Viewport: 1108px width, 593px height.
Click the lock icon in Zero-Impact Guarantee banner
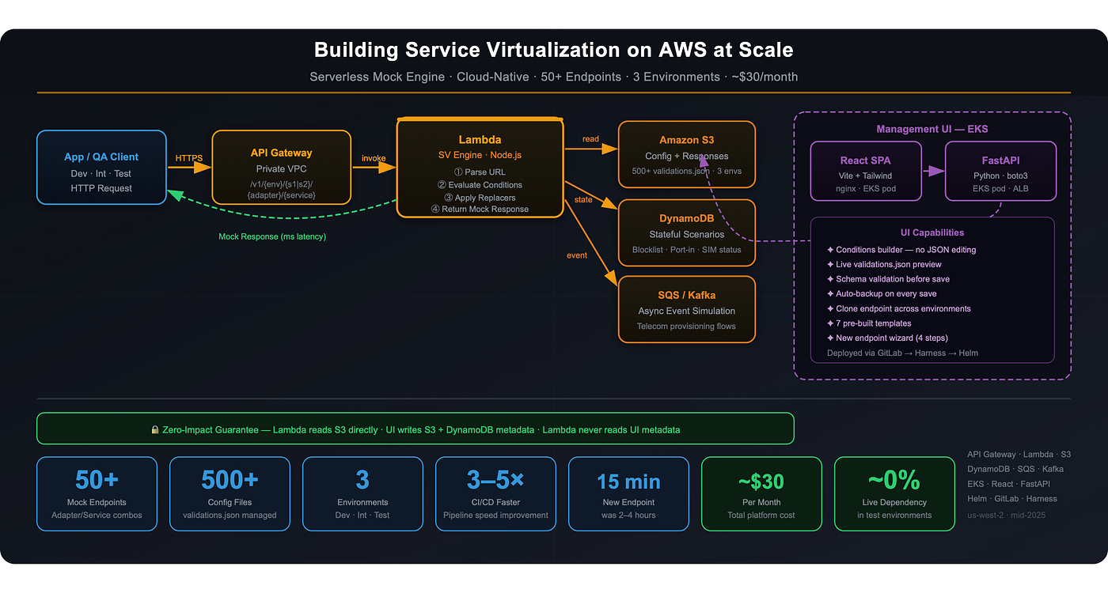tap(155, 430)
